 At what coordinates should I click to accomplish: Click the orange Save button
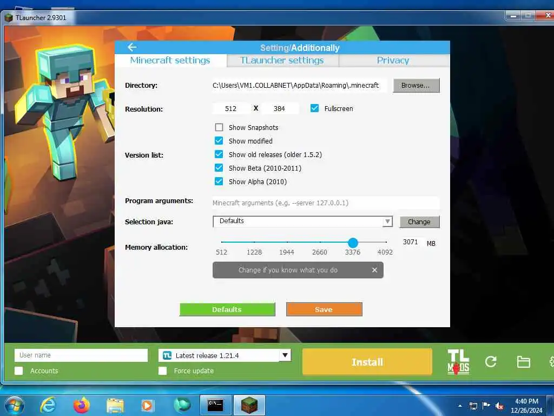click(x=324, y=309)
